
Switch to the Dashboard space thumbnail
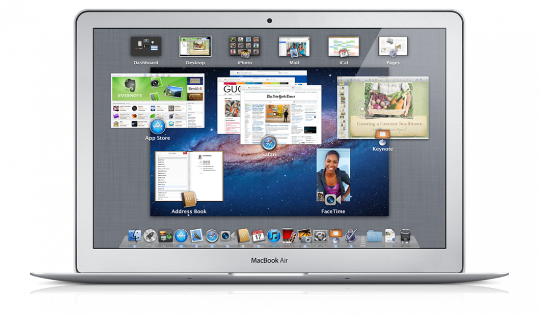(x=146, y=46)
